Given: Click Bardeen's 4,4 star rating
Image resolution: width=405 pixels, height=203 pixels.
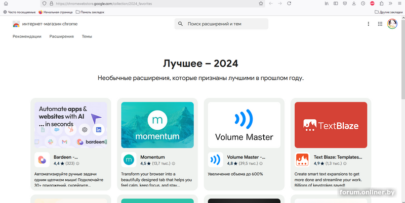Looking at the screenshot, I should coord(59,164).
